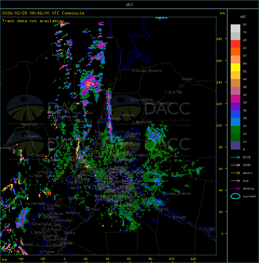Click the 'E_1-736' map label
The width and height of the screenshot is (259, 263).
tap(175, 92)
